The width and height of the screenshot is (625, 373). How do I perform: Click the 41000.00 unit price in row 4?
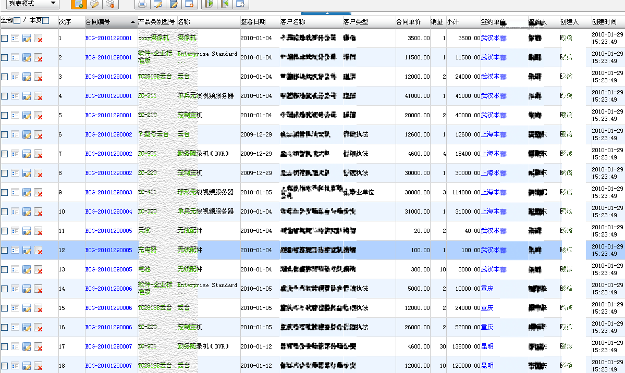pyautogui.click(x=417, y=96)
